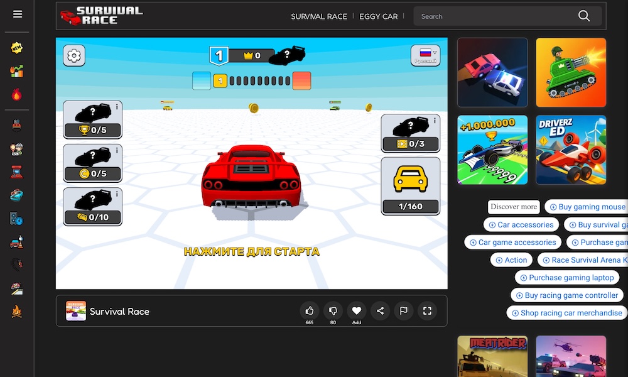
Task: Report game using the flag icon
Action: point(404,310)
